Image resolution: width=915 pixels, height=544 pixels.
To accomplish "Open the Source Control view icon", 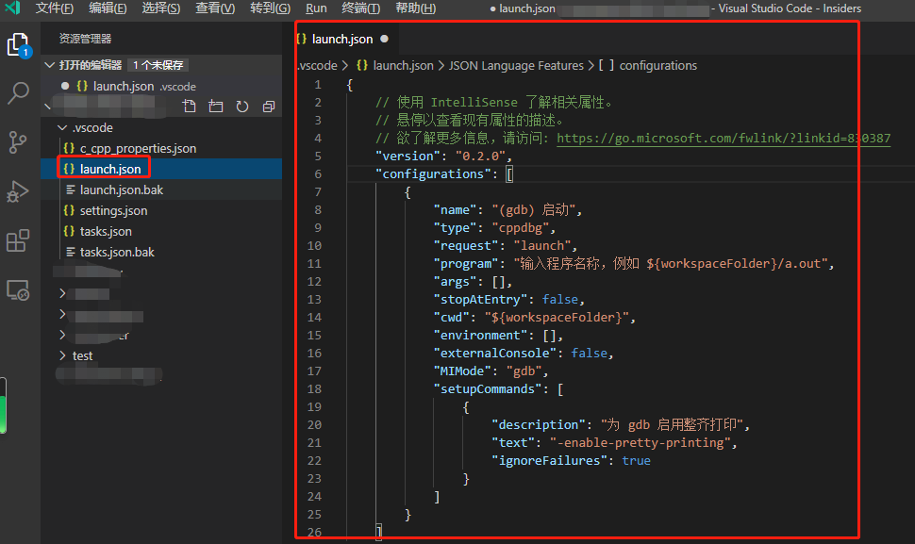I will click(18, 141).
